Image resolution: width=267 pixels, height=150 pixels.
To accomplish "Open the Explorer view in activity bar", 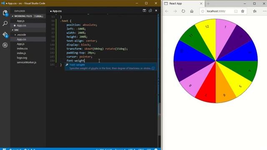I will pos(5,13).
